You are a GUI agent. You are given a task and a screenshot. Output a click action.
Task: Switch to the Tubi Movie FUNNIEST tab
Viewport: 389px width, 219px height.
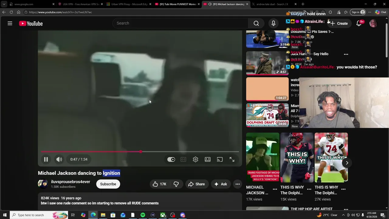point(177,4)
